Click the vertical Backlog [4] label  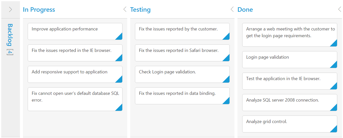10,39
